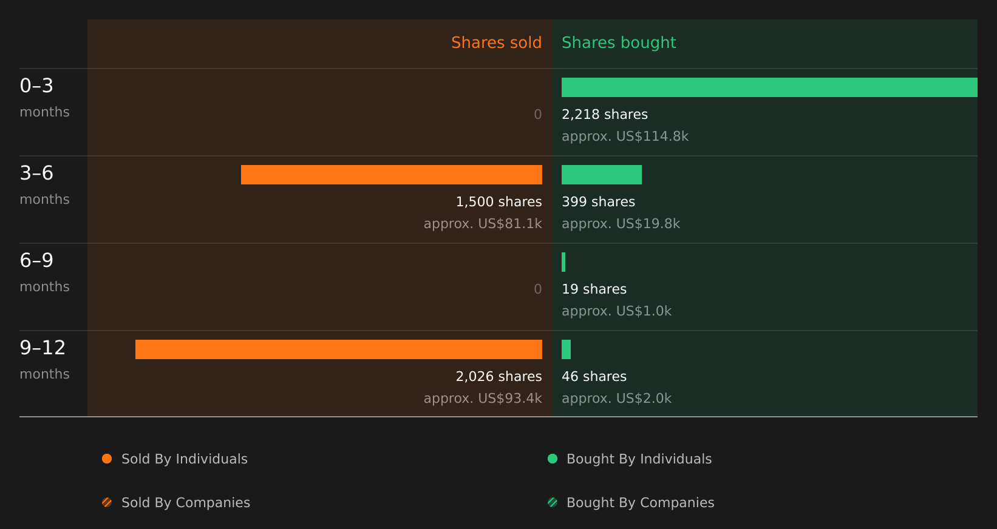Click the Shares sold column header

[x=496, y=42]
